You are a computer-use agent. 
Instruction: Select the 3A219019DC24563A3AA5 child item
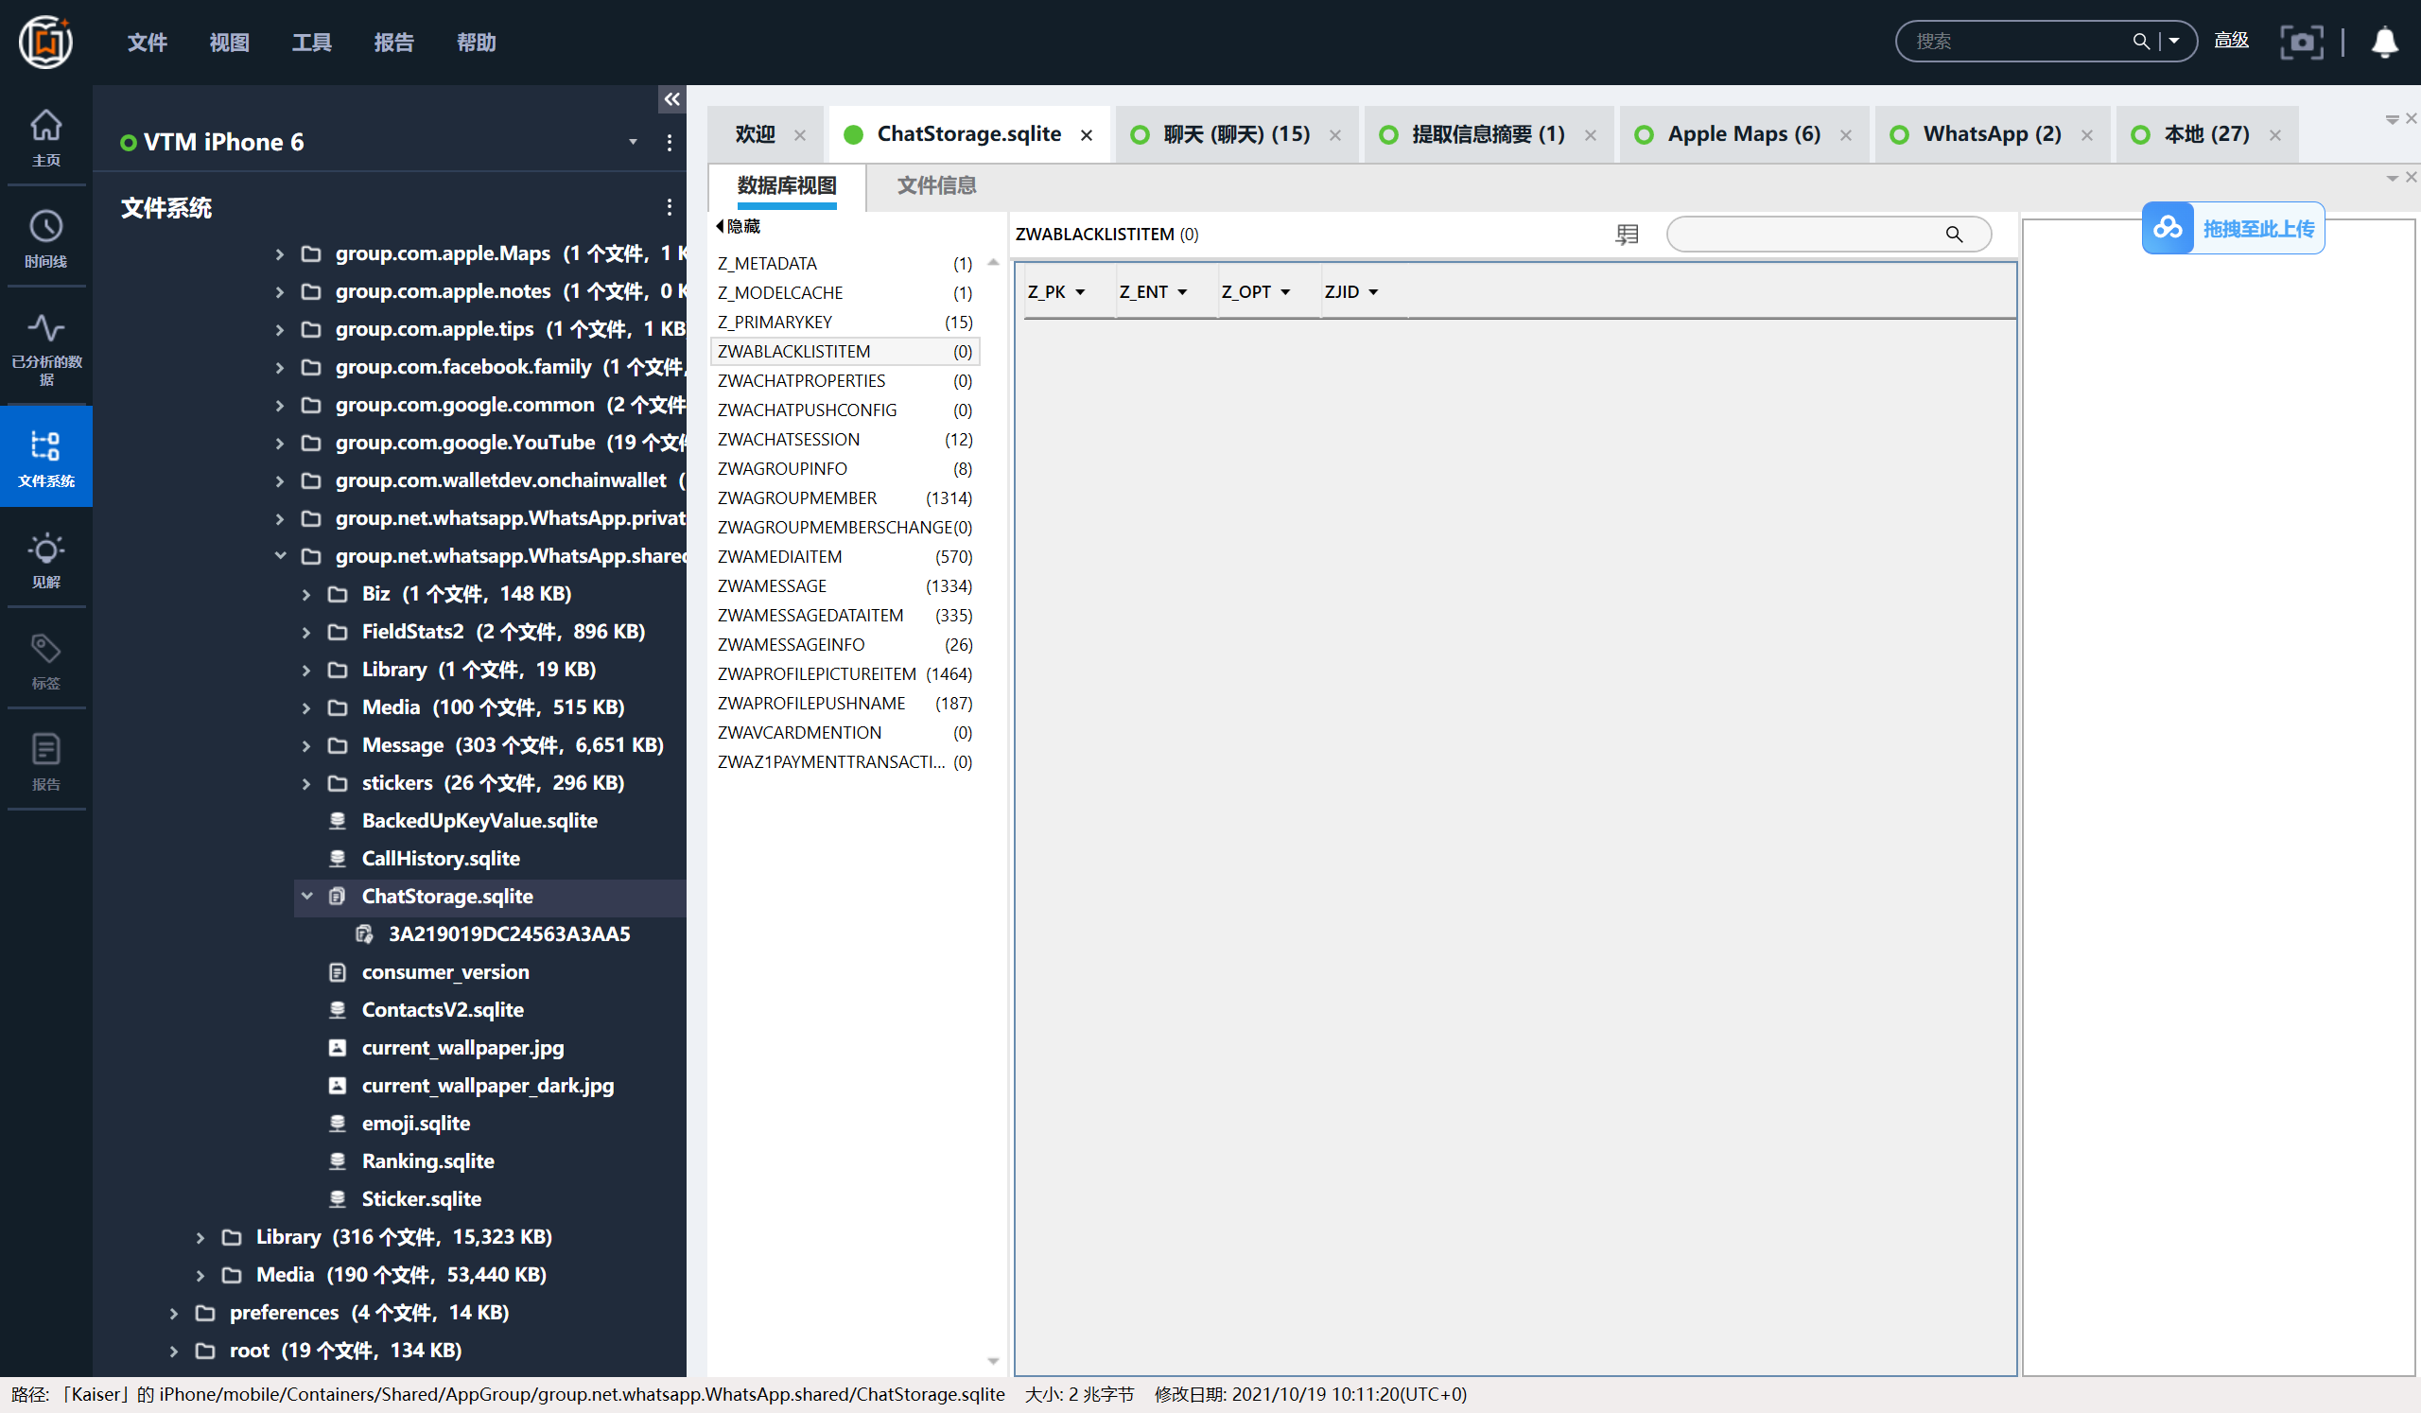point(509,934)
